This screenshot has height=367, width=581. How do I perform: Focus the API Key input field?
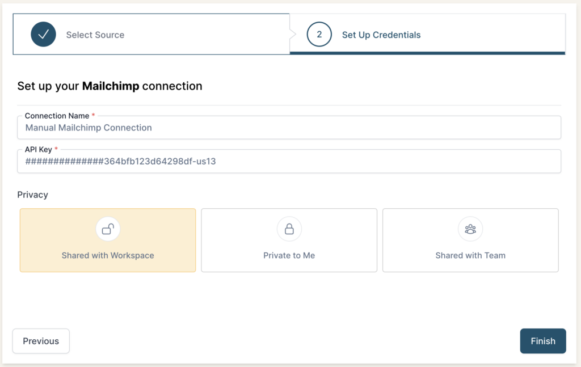289,162
